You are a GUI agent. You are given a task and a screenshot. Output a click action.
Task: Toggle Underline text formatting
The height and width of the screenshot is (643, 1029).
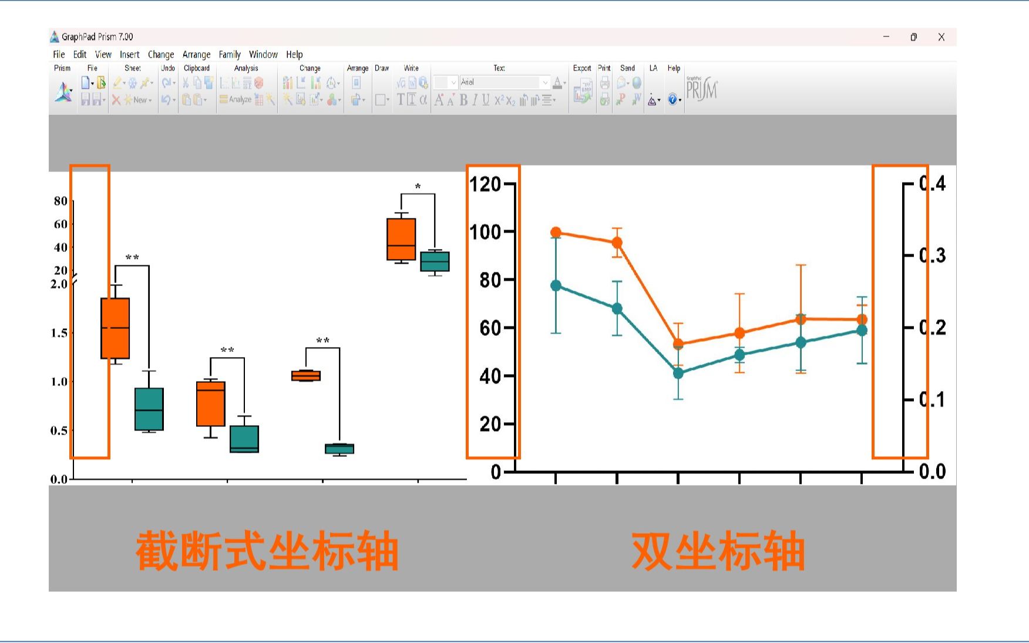coord(486,99)
